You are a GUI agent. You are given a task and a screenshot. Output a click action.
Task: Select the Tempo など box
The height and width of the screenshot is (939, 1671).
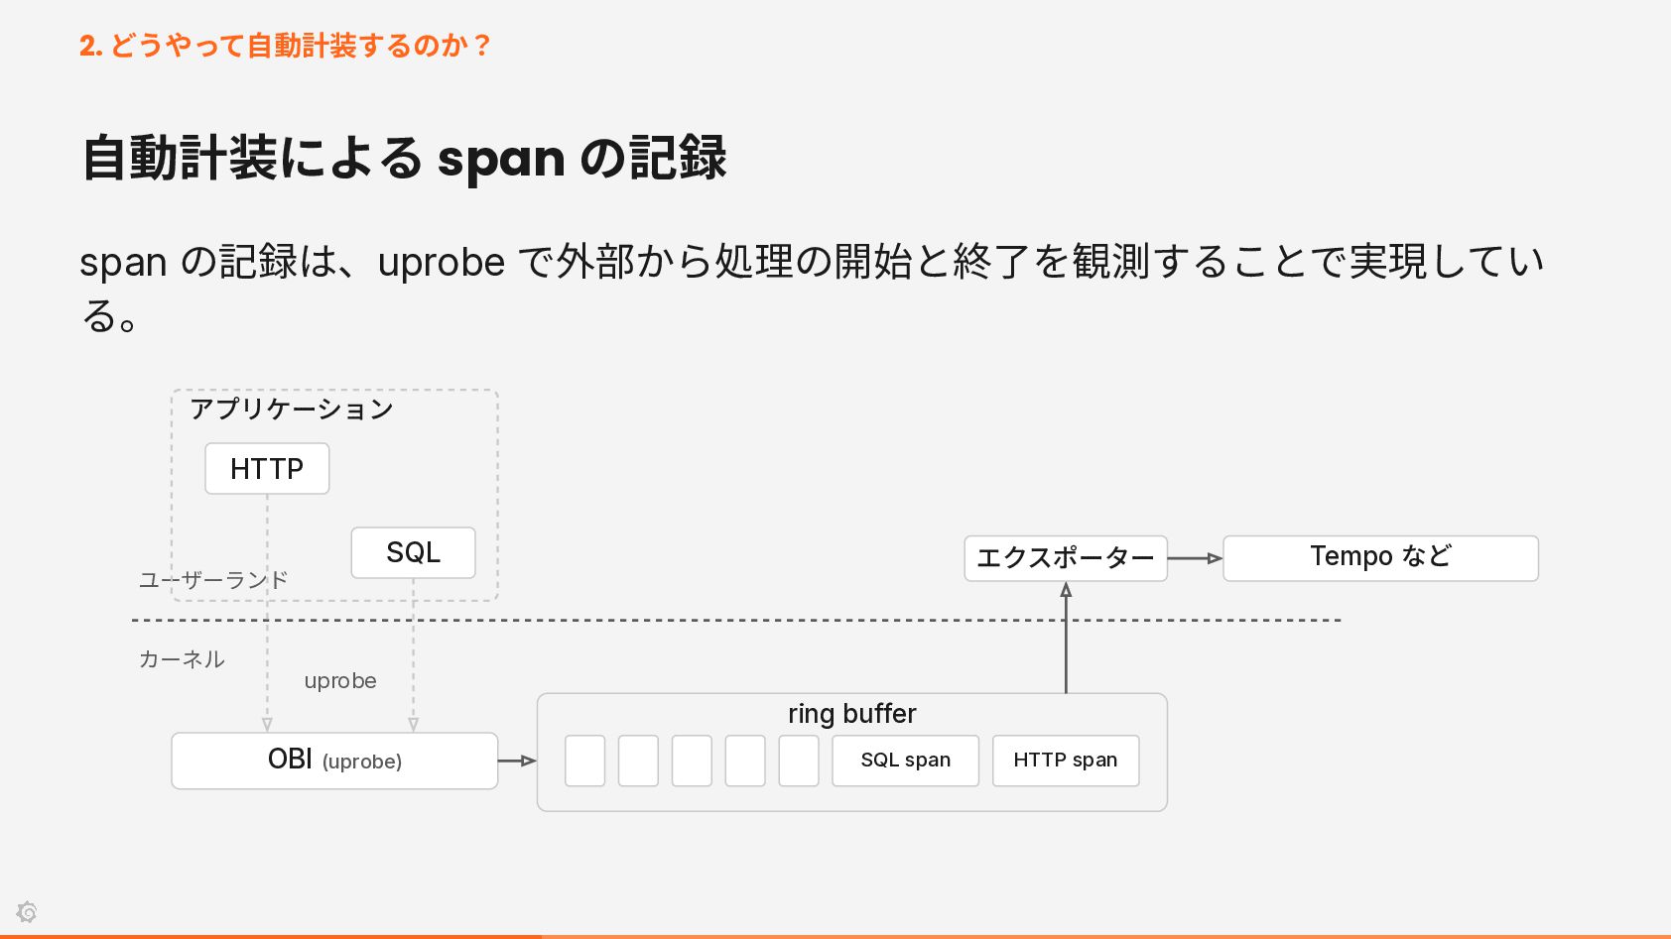coord(1380,558)
